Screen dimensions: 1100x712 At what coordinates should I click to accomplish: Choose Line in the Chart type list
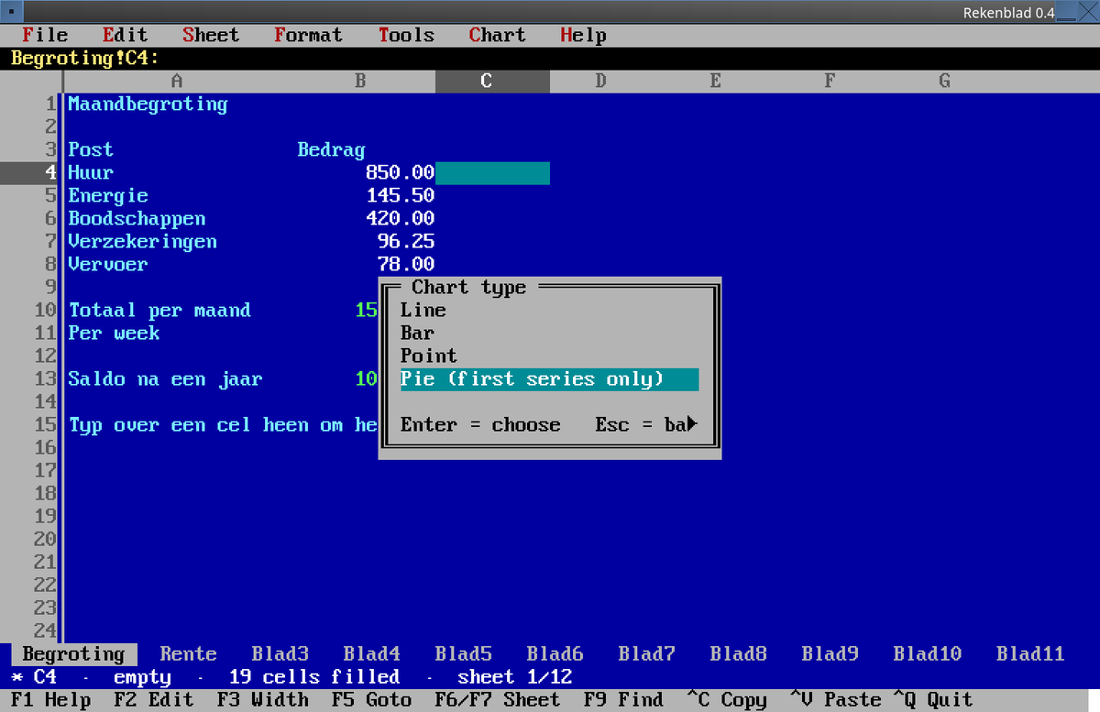(x=549, y=311)
